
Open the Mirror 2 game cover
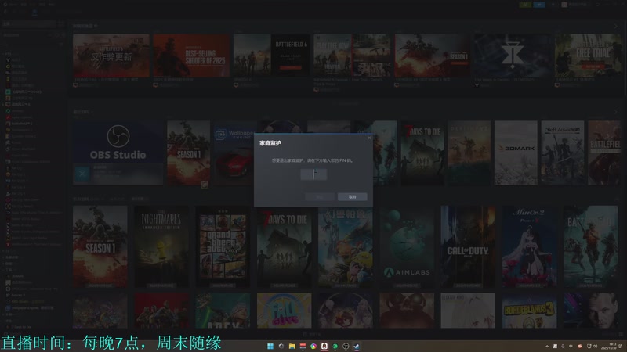(529, 246)
